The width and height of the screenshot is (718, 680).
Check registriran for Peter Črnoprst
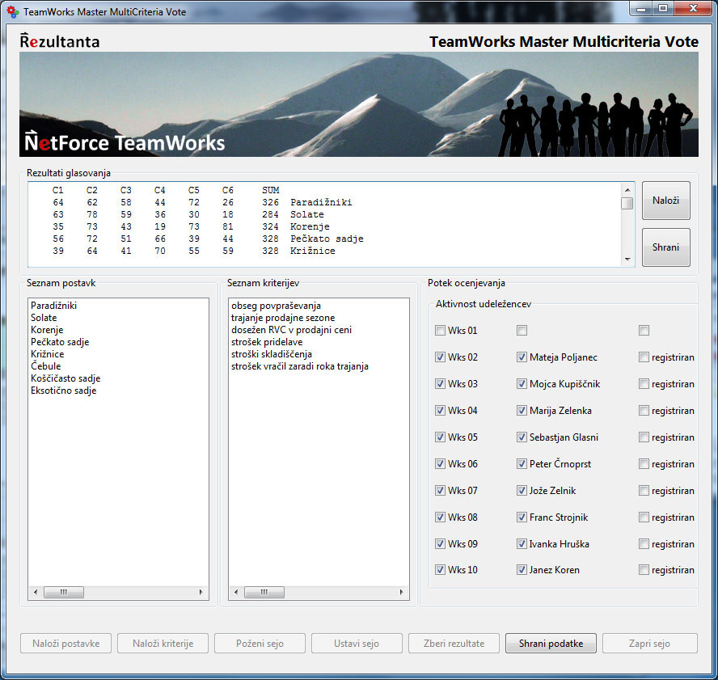pos(644,464)
